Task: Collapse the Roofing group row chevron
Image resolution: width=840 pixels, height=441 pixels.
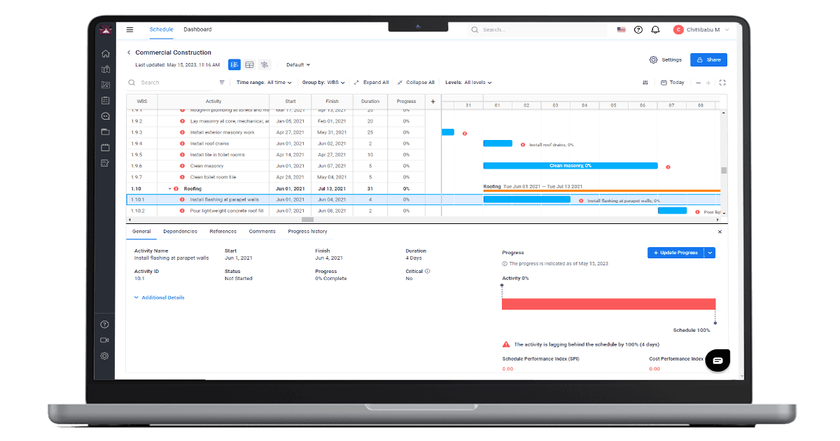Action: 168,188
